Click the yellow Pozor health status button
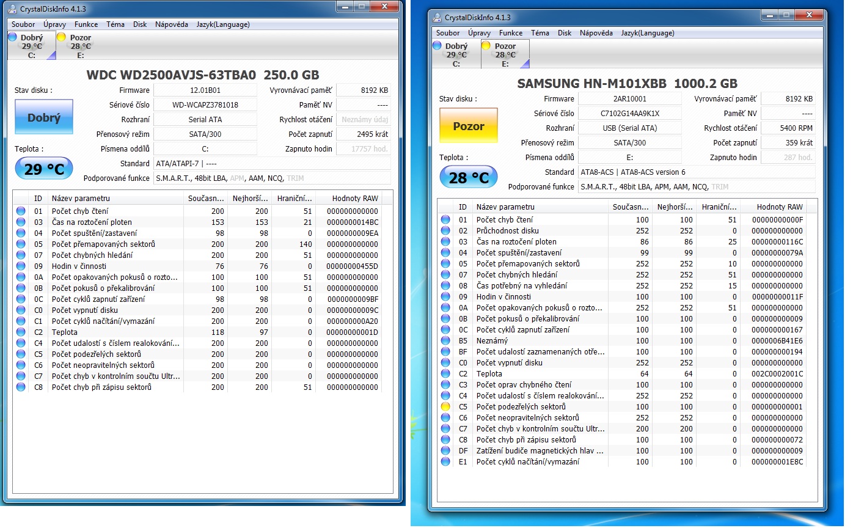 [x=469, y=126]
